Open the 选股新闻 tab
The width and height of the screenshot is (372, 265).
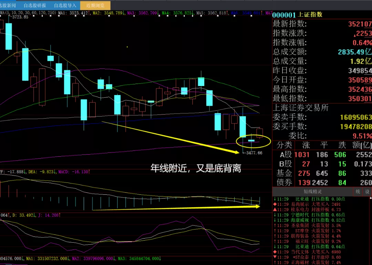[9, 5]
